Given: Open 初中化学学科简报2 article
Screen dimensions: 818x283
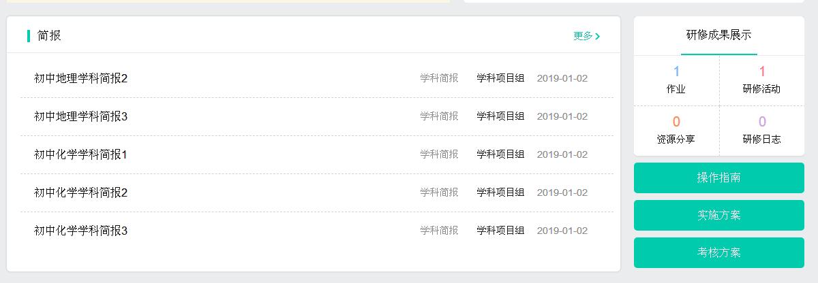Looking at the screenshot, I should (x=81, y=193).
